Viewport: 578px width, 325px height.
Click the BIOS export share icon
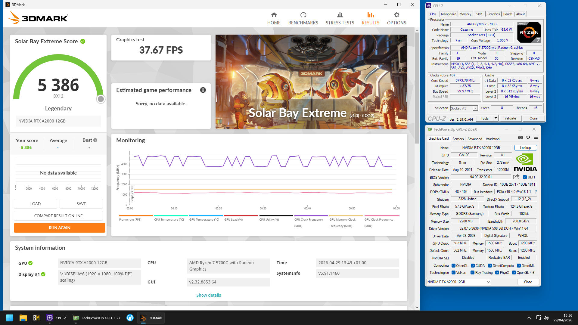[x=516, y=177]
